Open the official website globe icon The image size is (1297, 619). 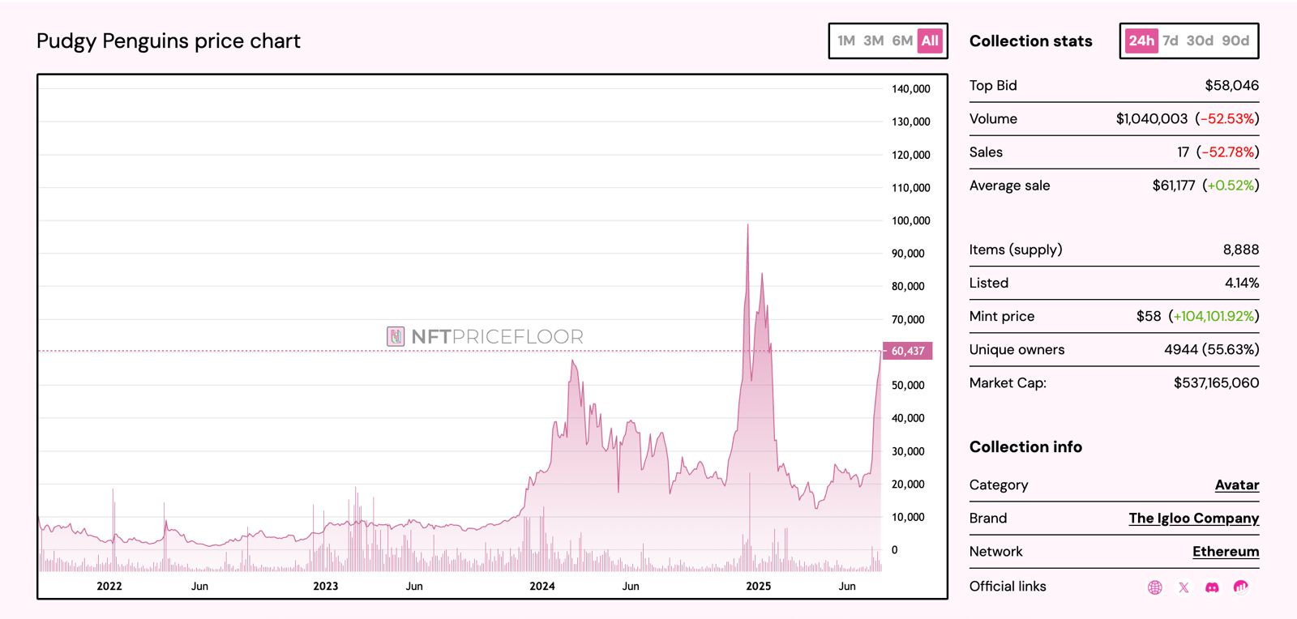(1155, 587)
